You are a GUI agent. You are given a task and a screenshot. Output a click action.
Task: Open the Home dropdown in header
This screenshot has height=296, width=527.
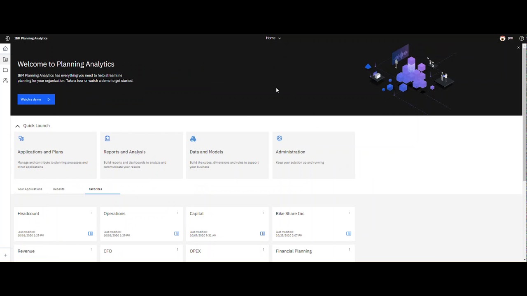[x=273, y=38]
